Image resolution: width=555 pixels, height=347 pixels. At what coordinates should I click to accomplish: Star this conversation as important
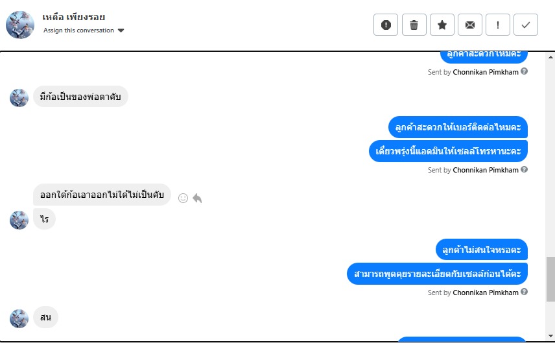(x=442, y=25)
